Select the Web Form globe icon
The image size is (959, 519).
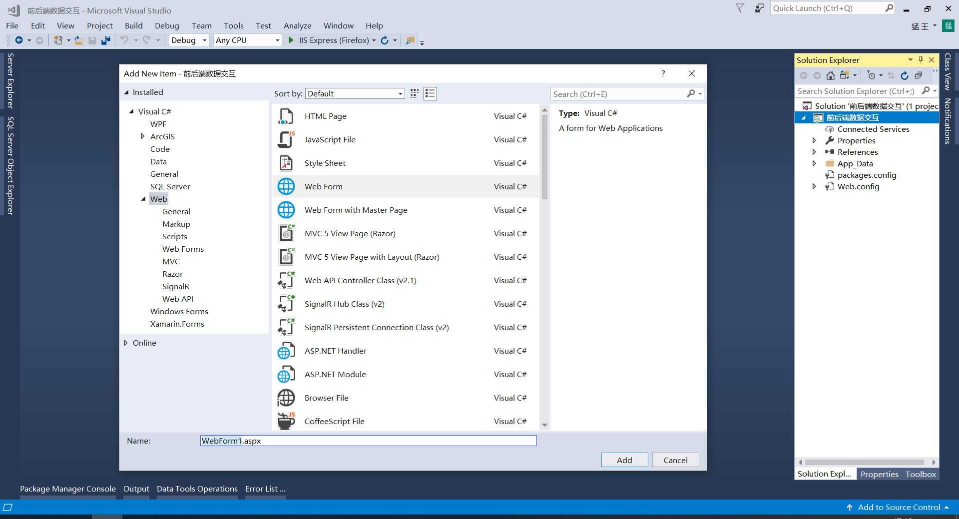[x=286, y=186]
